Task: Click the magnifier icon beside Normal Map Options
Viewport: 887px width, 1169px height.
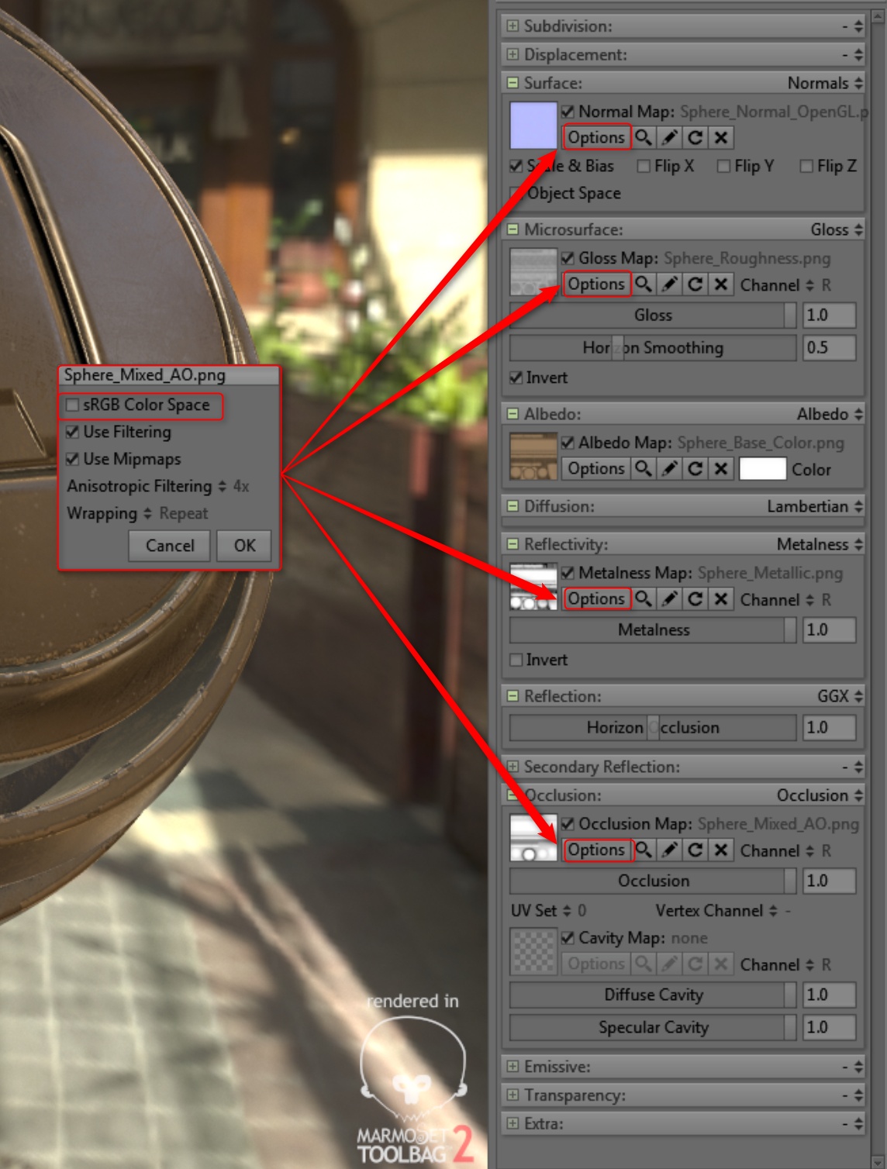Action: tap(644, 138)
